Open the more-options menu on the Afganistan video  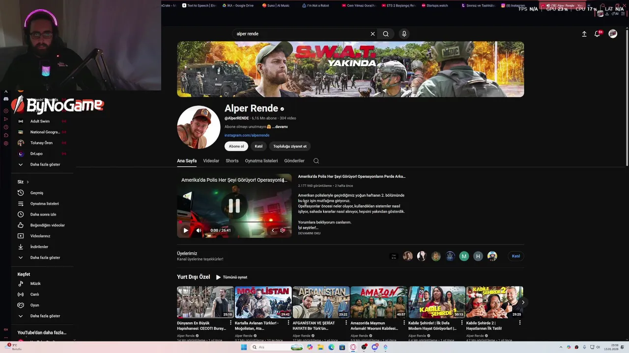pos(346,323)
